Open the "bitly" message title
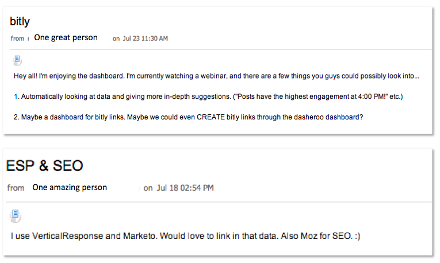Image resolution: width=440 pixels, height=263 pixels. click(20, 22)
